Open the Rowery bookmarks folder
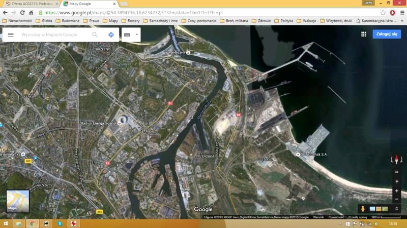The width and height of the screenshot is (407, 228). [132, 21]
